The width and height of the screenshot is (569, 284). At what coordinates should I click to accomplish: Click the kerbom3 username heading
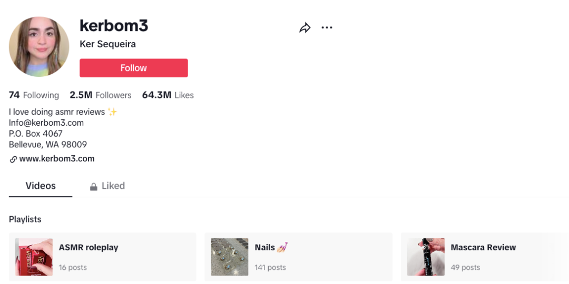[114, 25]
